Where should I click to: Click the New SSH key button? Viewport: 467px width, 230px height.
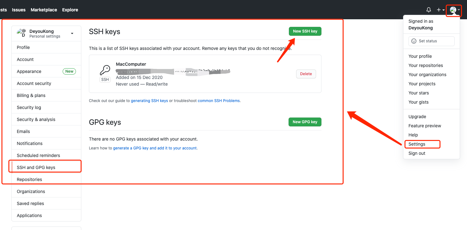(x=305, y=31)
